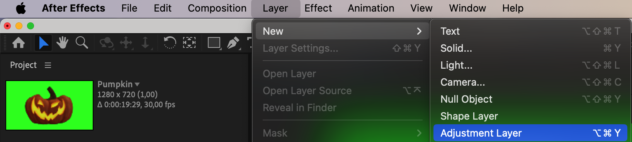Select the Pan Behind anchor point tool

(189, 42)
